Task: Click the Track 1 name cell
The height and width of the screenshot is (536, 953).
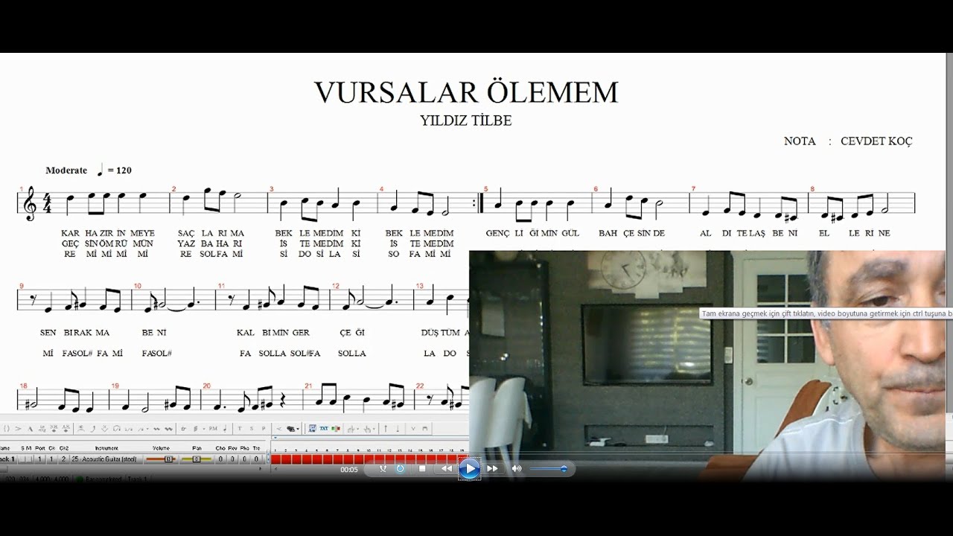Action: point(8,459)
